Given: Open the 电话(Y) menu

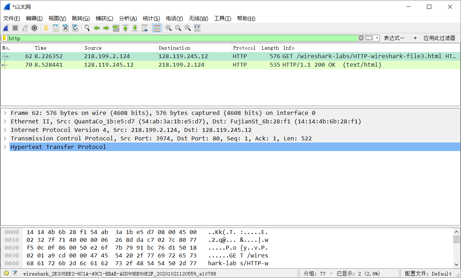Looking at the screenshot, I should click(x=174, y=18).
